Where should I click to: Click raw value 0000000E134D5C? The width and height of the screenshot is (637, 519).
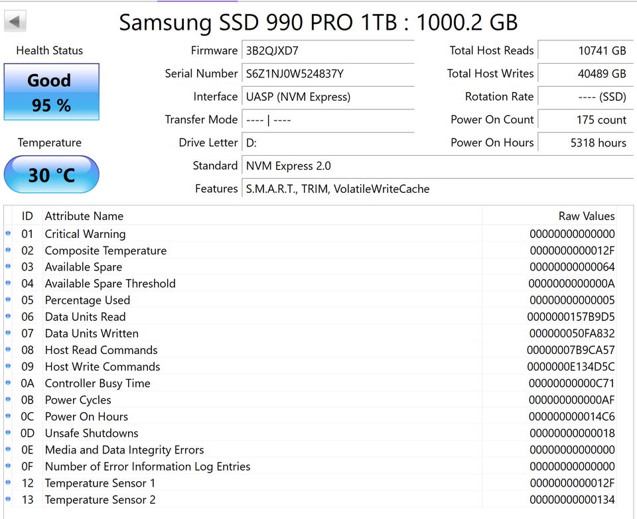pyautogui.click(x=571, y=367)
